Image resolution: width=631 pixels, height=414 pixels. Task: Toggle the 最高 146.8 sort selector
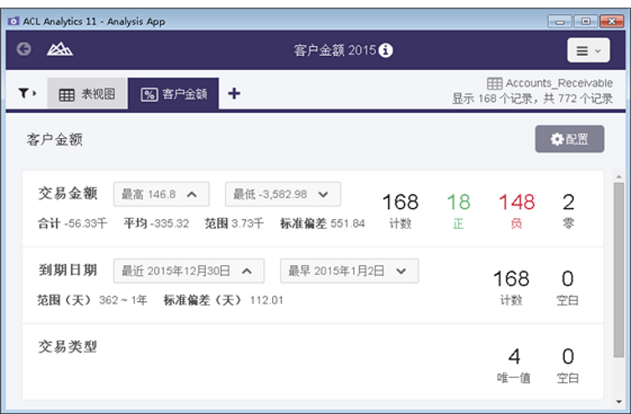(161, 194)
